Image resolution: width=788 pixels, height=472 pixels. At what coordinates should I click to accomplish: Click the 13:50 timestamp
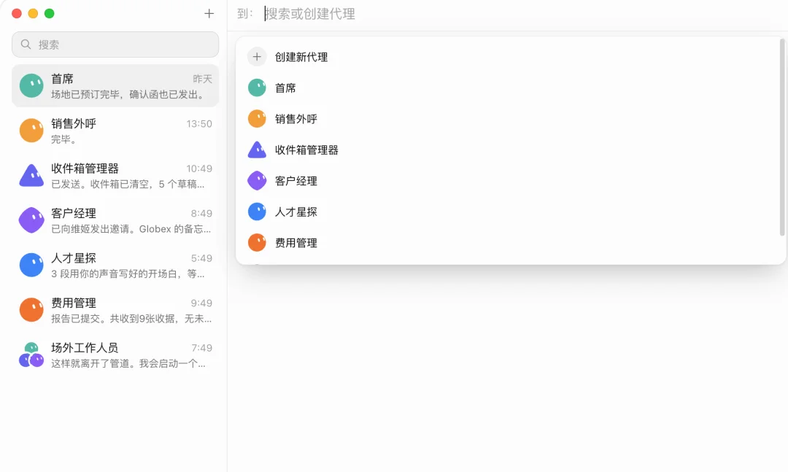coord(199,124)
